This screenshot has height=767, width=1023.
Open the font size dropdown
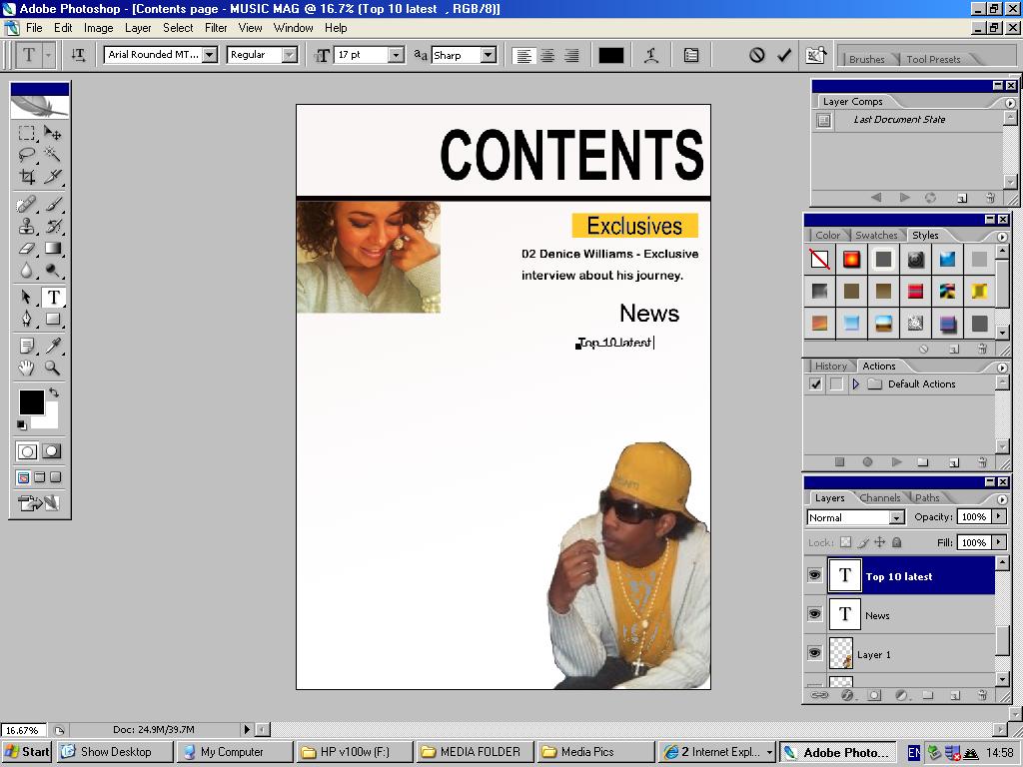[x=396, y=55]
